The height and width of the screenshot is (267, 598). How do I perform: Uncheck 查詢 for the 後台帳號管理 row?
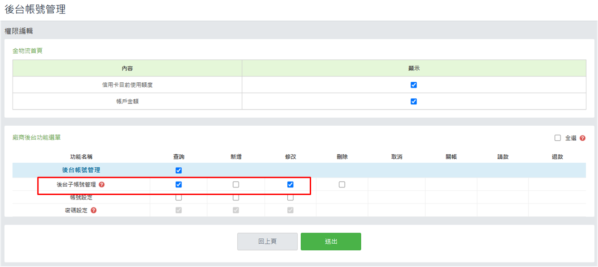tap(179, 170)
